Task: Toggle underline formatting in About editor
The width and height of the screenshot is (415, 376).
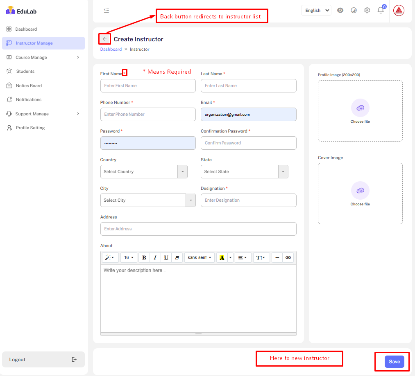Action: coord(166,257)
